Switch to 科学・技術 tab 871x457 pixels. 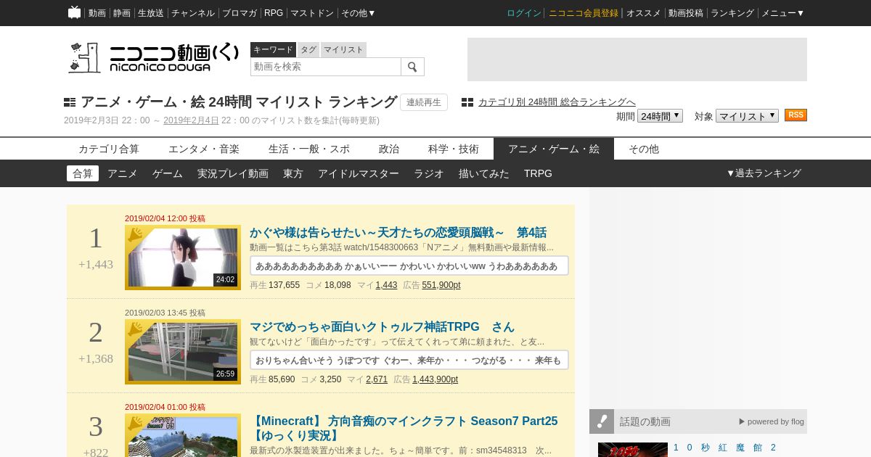(454, 149)
